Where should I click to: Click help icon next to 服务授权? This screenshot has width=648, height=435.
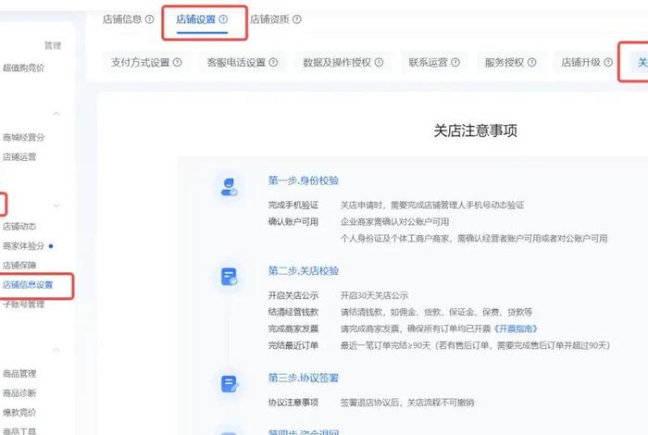pyautogui.click(x=532, y=62)
